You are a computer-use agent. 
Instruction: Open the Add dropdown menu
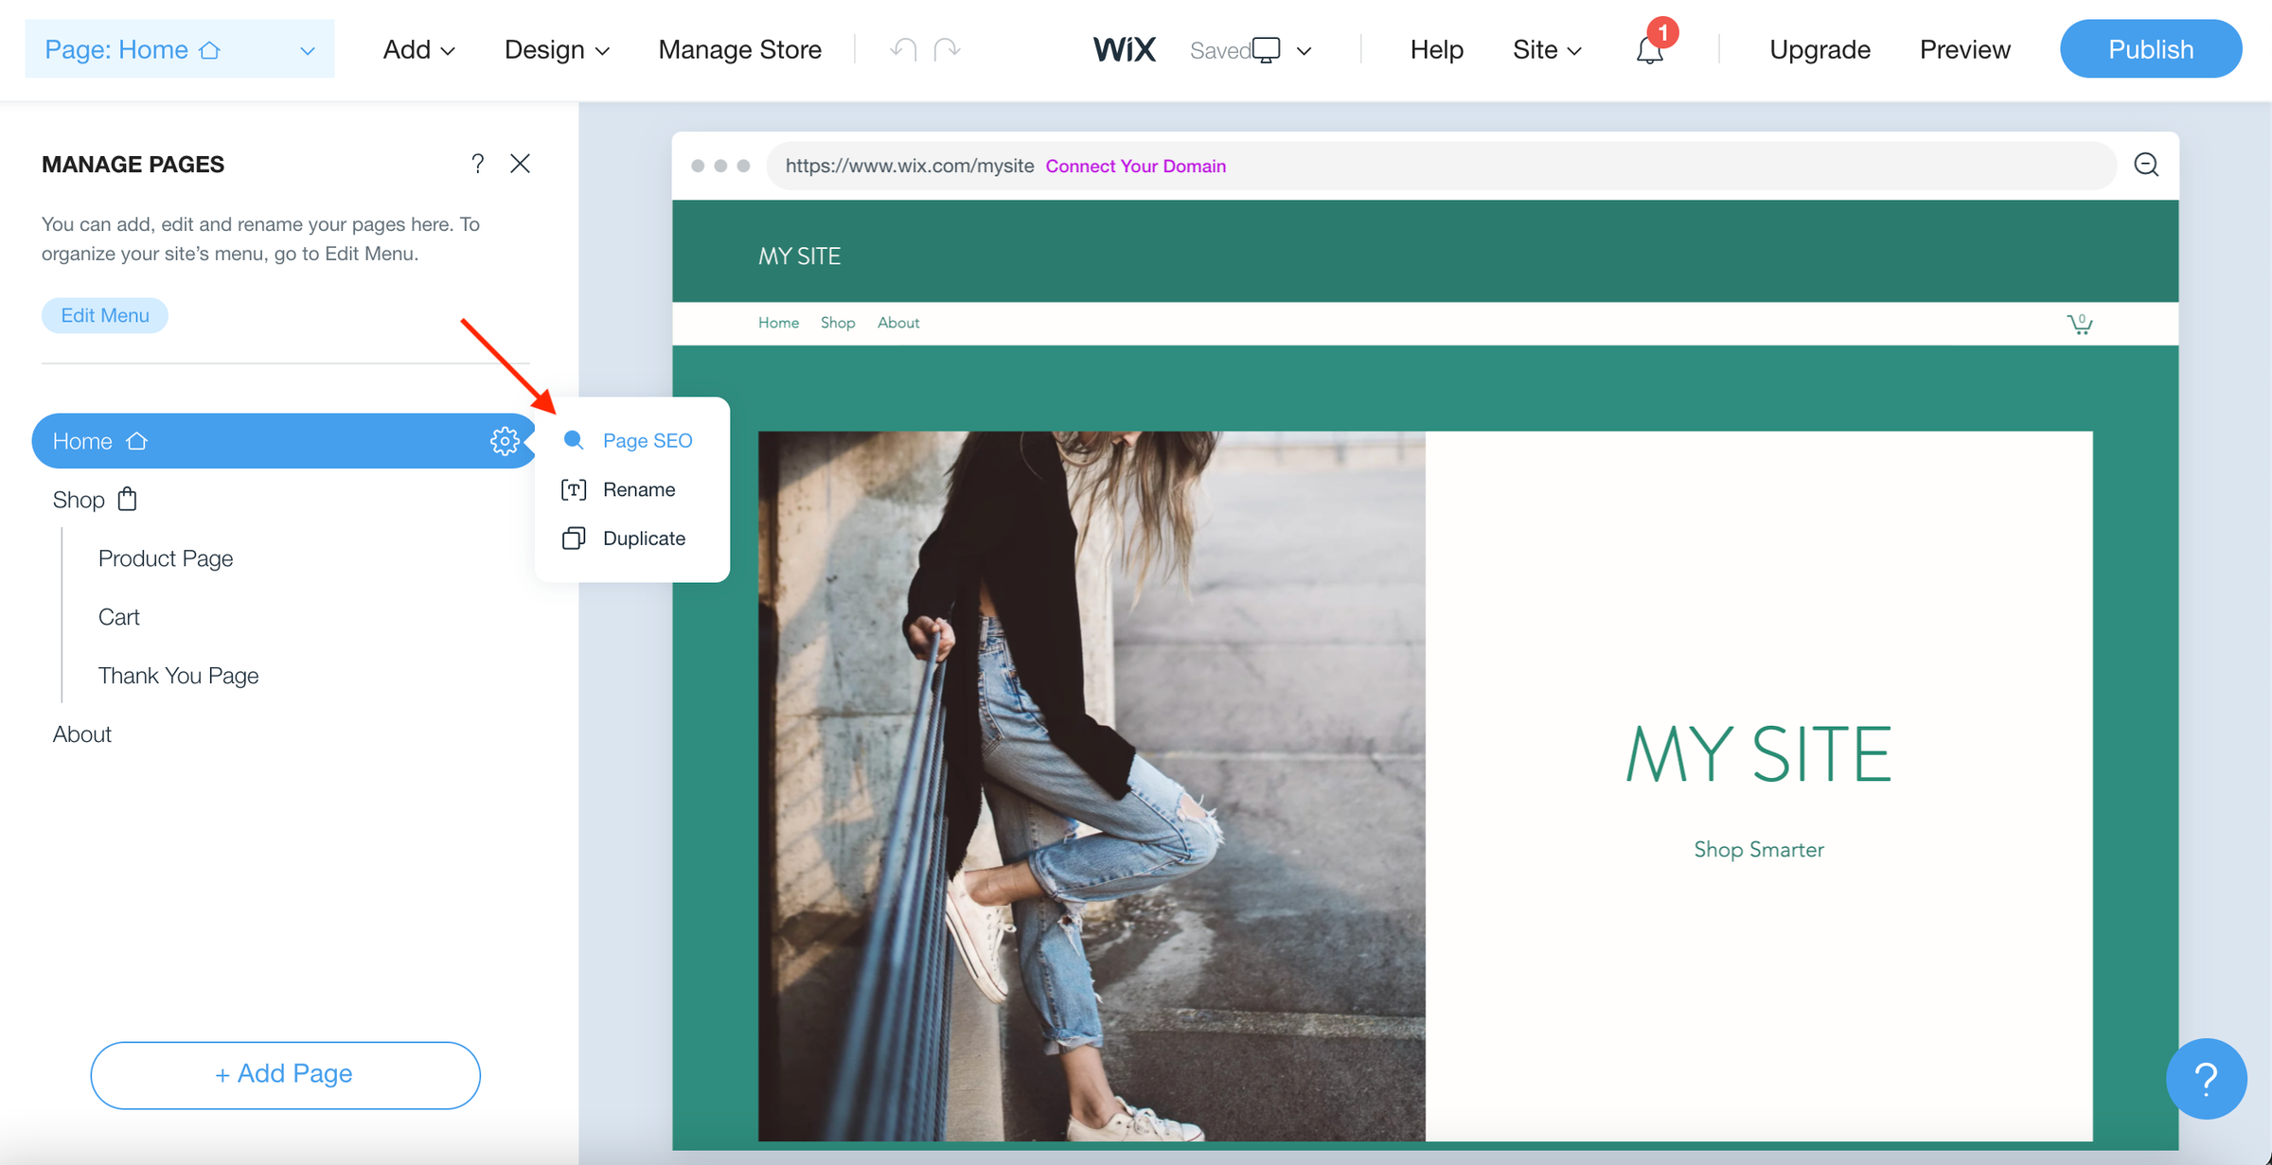pyautogui.click(x=418, y=49)
